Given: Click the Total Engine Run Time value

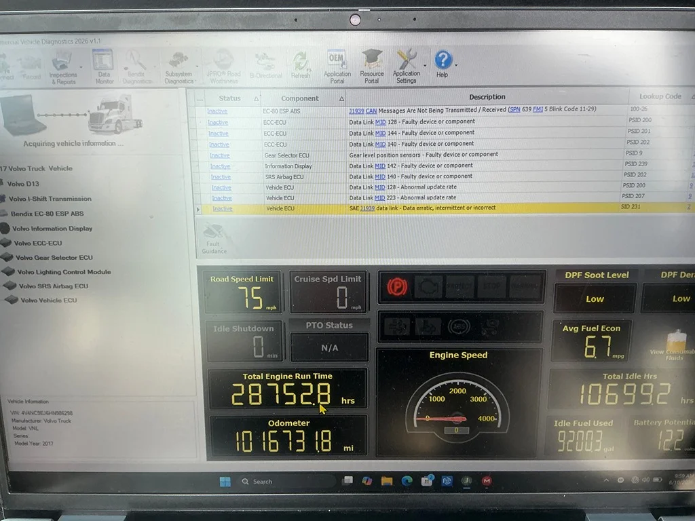Looking at the screenshot, I should (x=280, y=394).
